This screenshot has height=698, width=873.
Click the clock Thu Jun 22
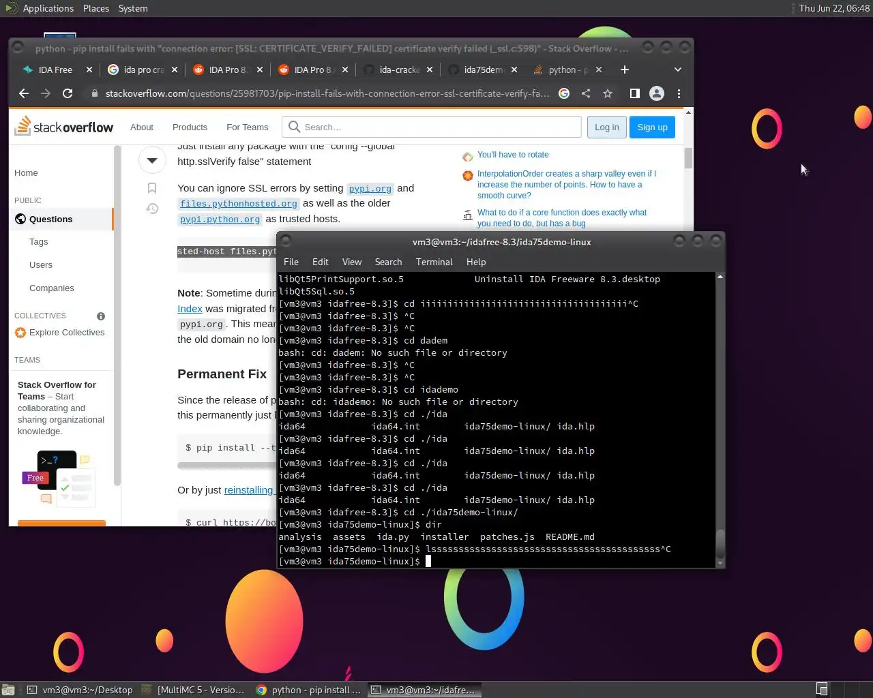[834, 8]
